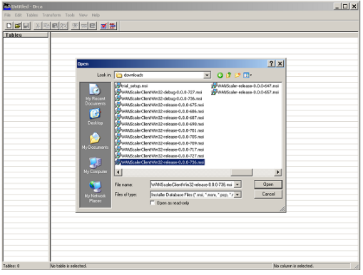Screen dimensions: 363x275
Task: Open My Network Places shortcut
Action: 95,192
